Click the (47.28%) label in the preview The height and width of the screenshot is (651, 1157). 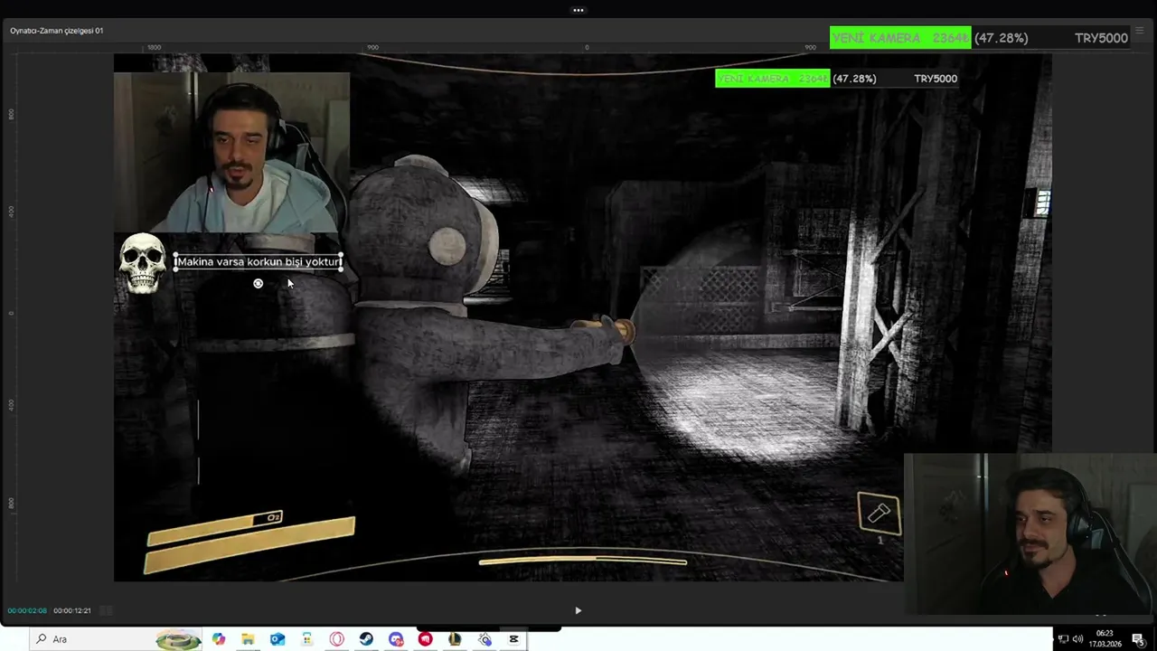pyautogui.click(x=854, y=79)
